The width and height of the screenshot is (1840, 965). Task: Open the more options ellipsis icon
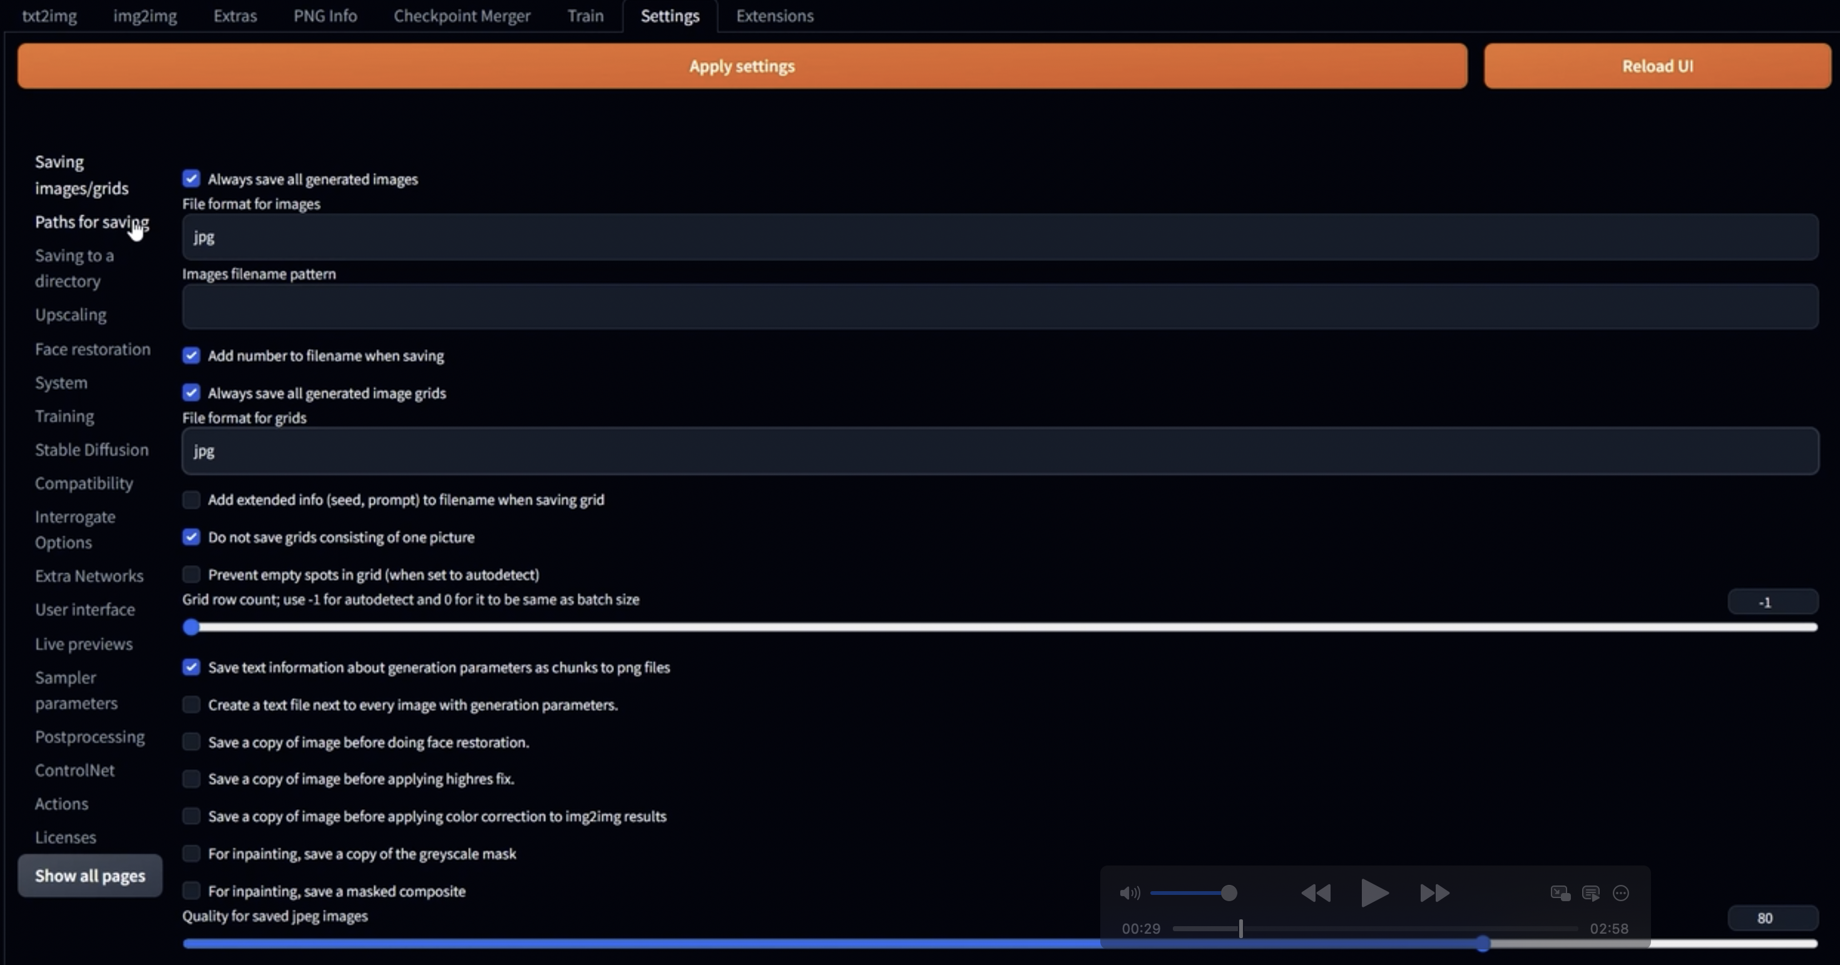pos(1621,893)
